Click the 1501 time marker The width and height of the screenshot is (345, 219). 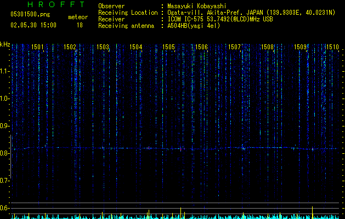pos(37,47)
